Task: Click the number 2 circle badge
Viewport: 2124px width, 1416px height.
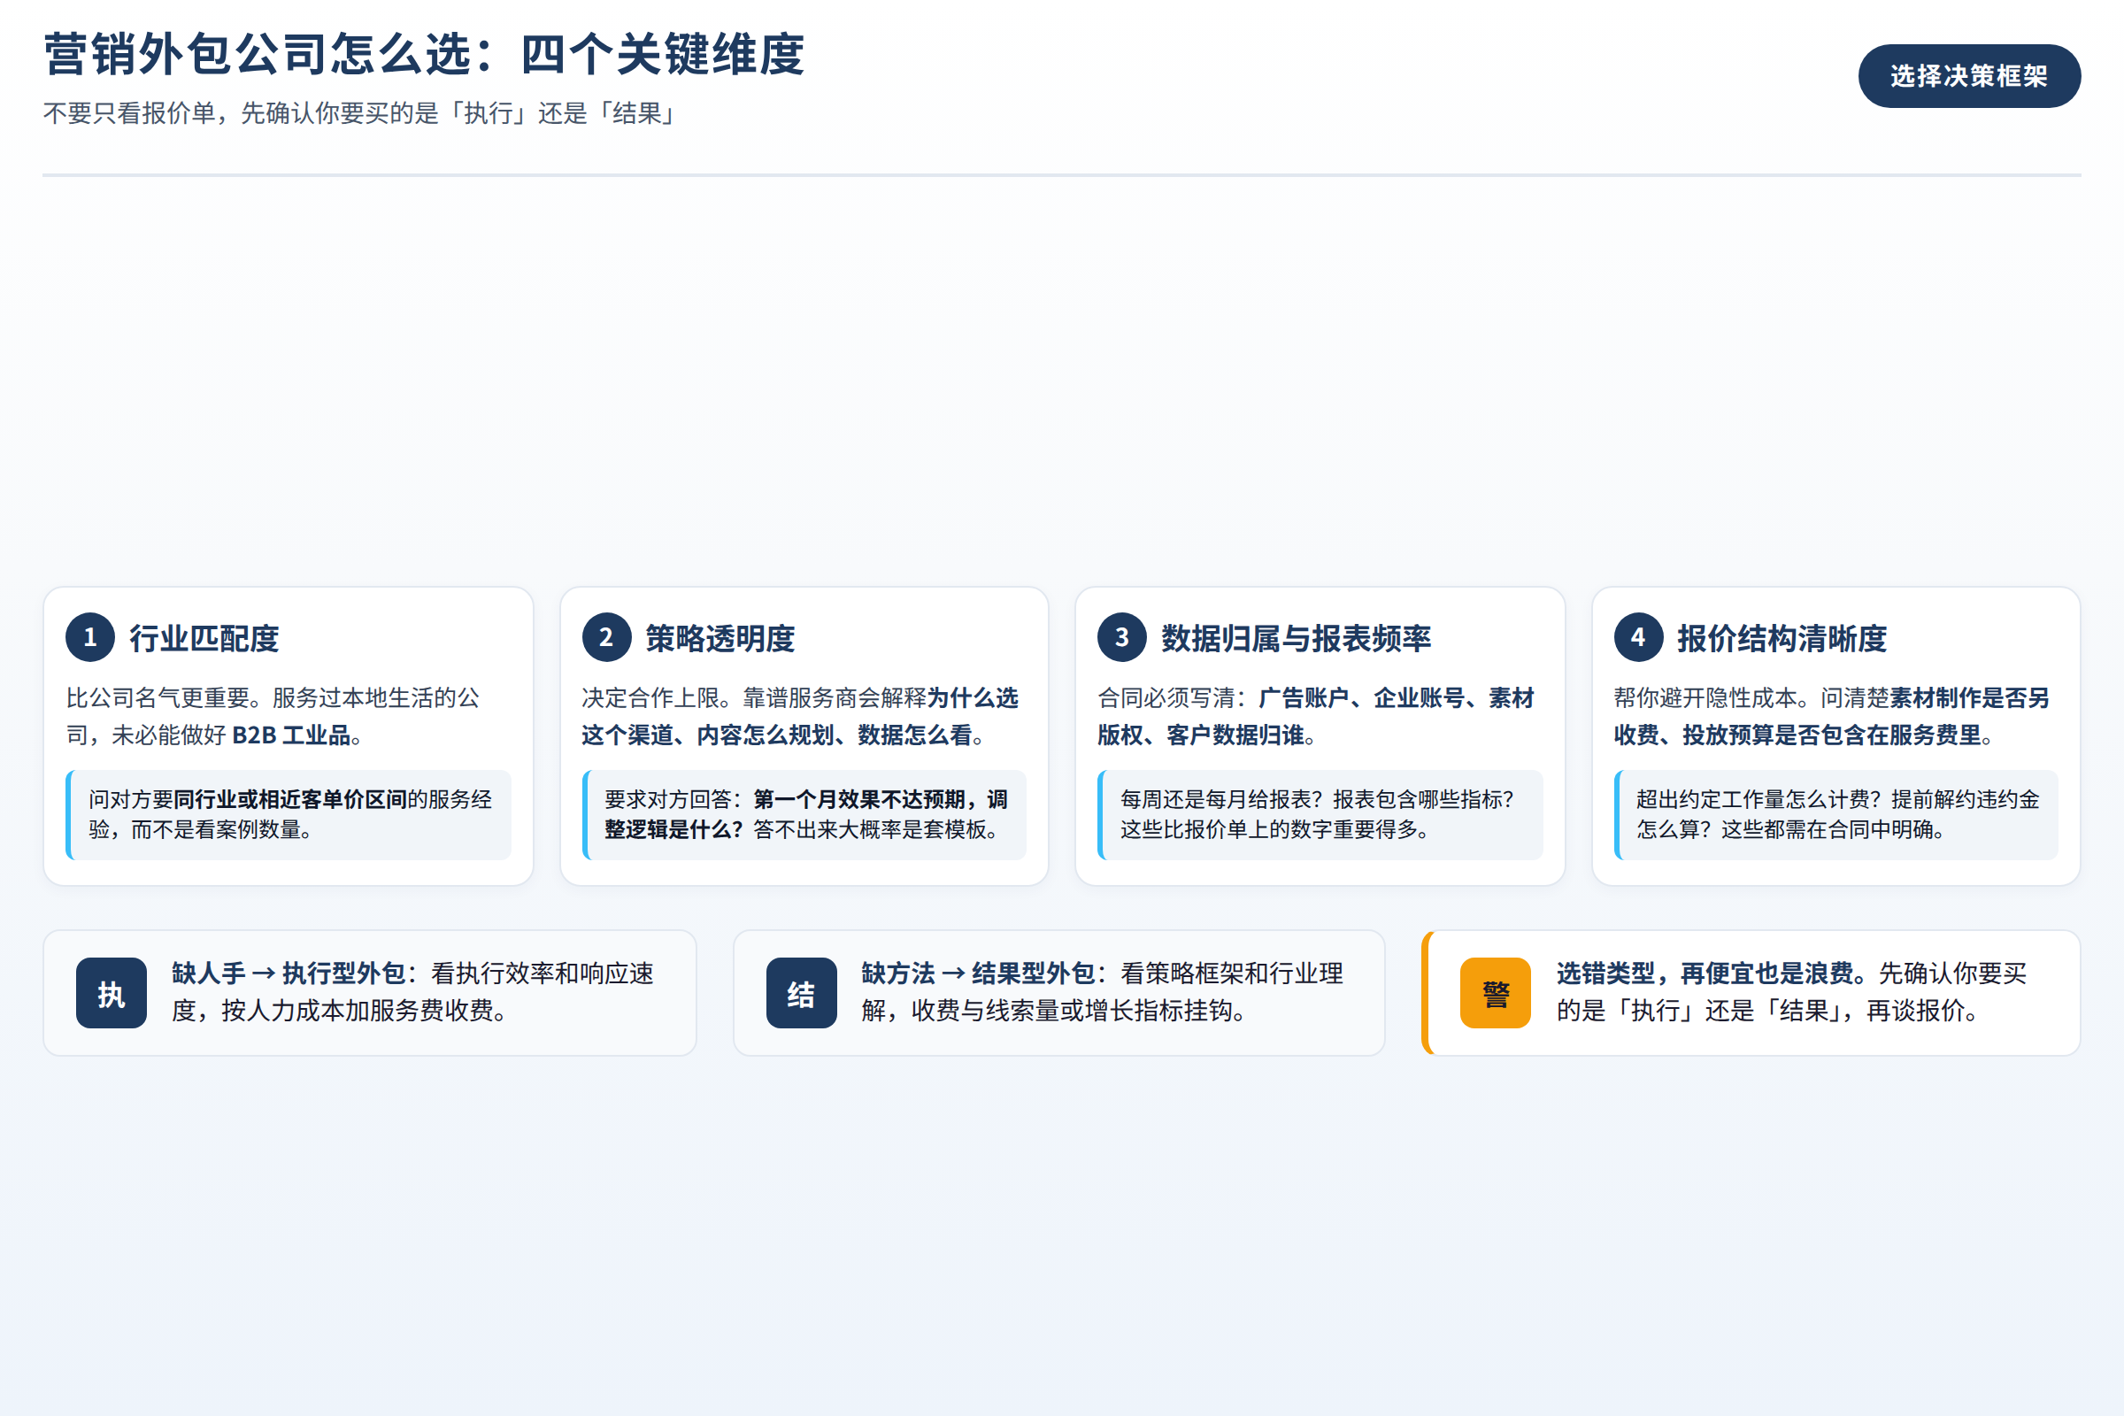Action: click(x=606, y=637)
